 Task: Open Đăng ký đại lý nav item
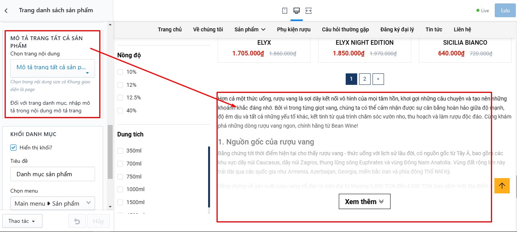click(397, 29)
